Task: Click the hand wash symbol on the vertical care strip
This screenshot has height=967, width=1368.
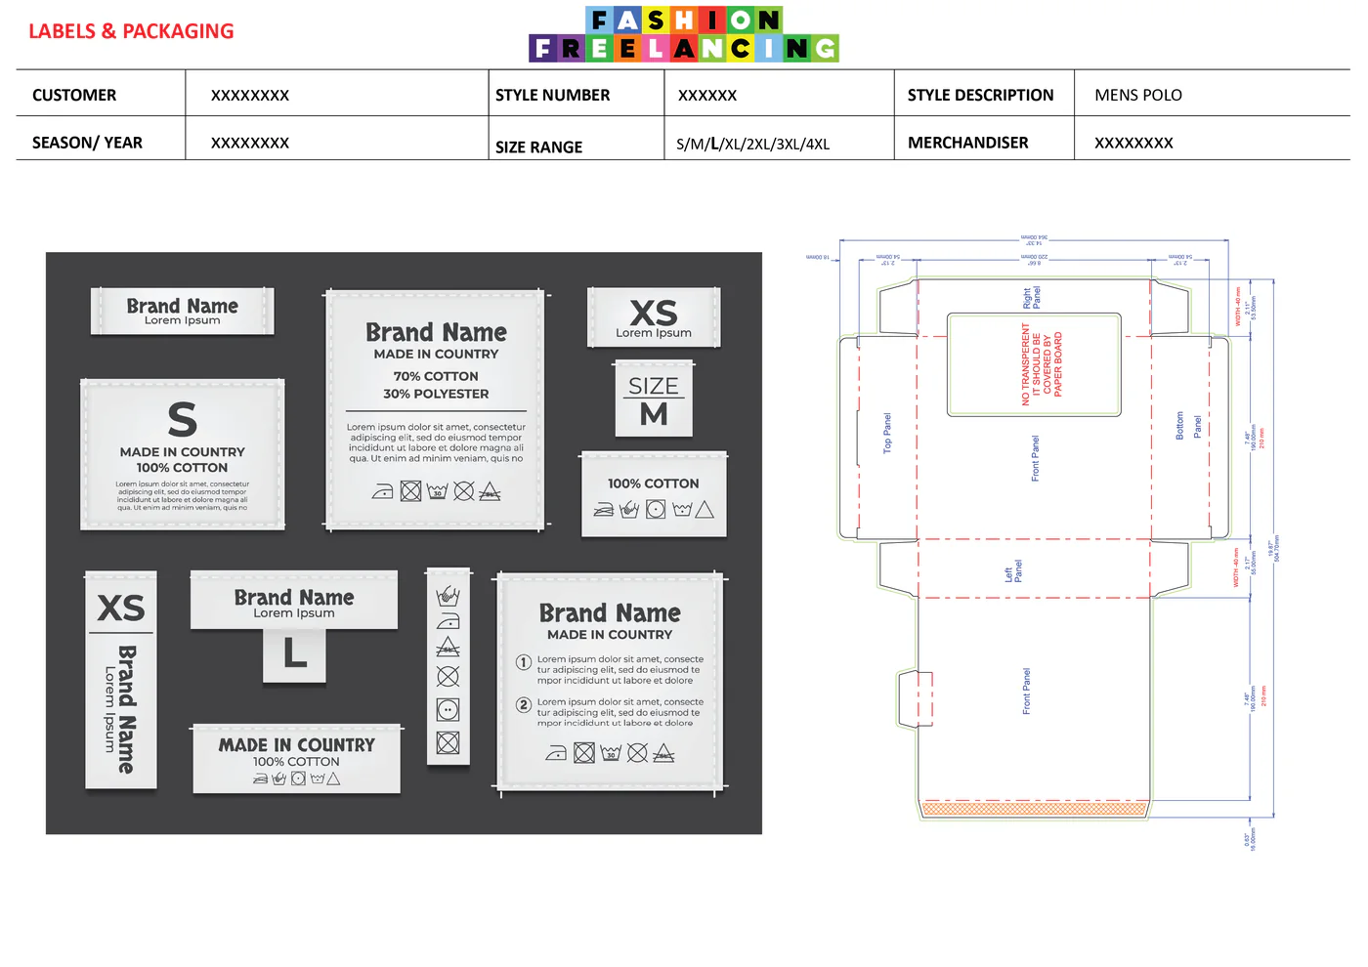Action: point(448,594)
